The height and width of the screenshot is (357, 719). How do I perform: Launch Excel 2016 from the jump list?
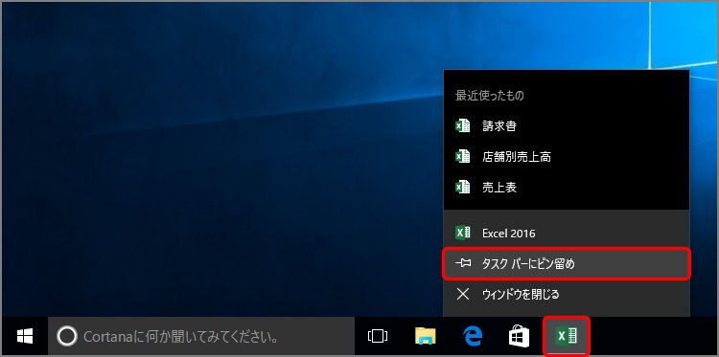[x=567, y=233]
